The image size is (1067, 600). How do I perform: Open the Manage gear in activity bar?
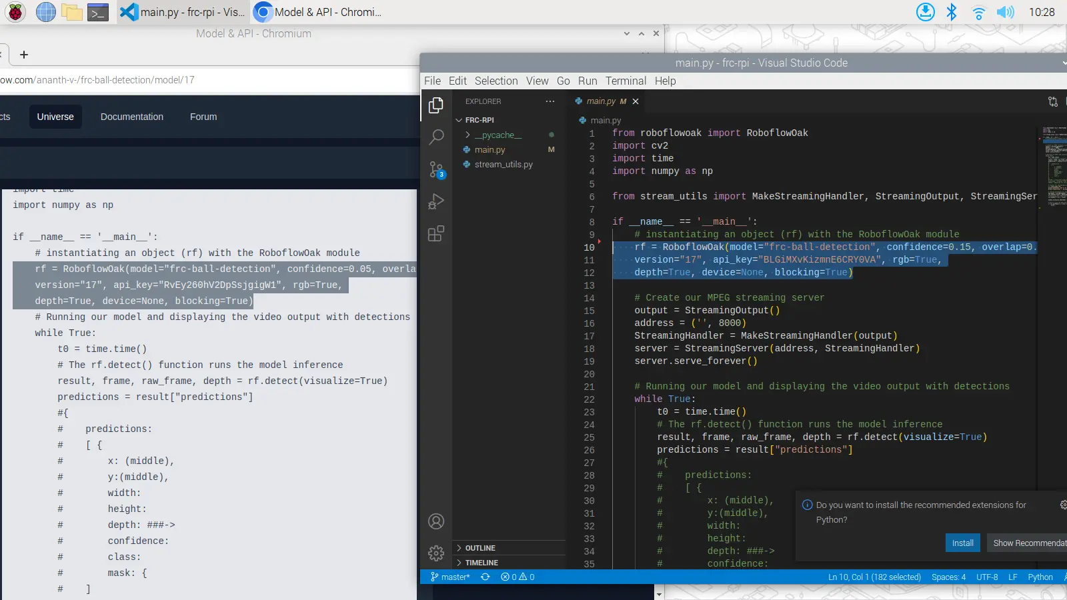pyautogui.click(x=436, y=553)
